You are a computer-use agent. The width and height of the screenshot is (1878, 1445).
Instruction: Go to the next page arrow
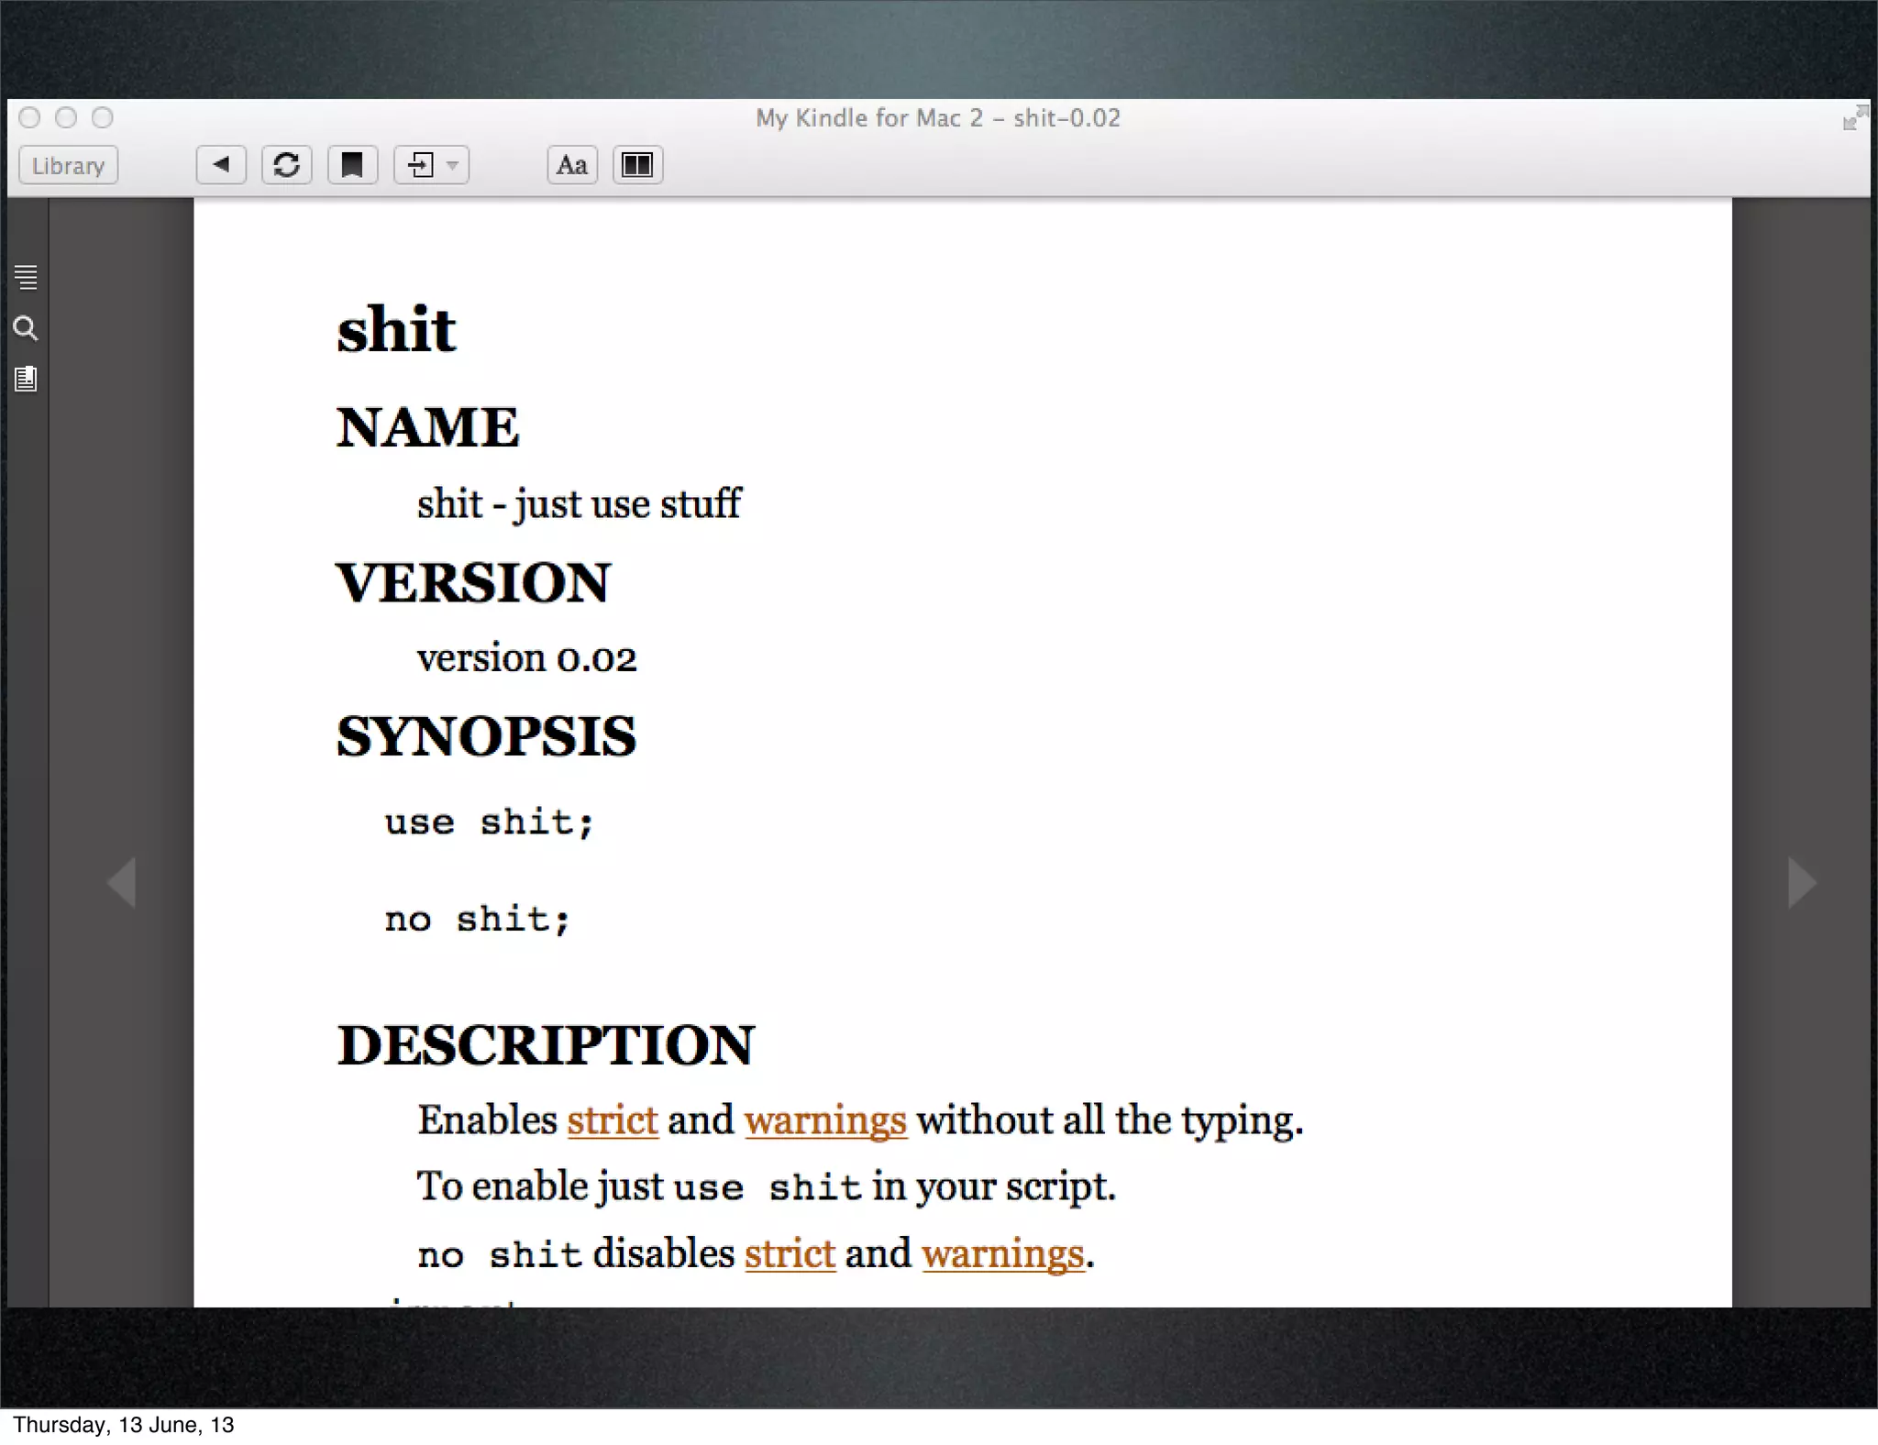point(1801,882)
